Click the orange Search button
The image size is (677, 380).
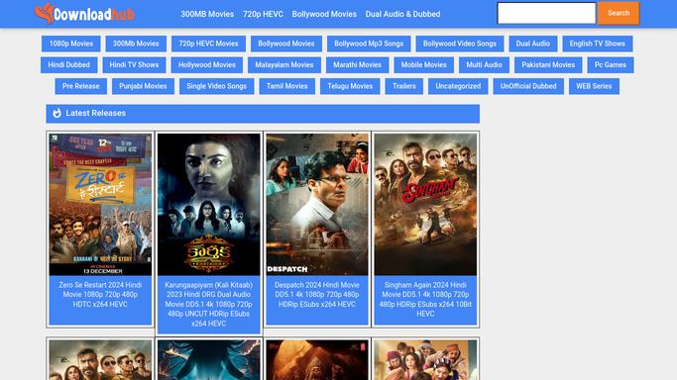[619, 13]
